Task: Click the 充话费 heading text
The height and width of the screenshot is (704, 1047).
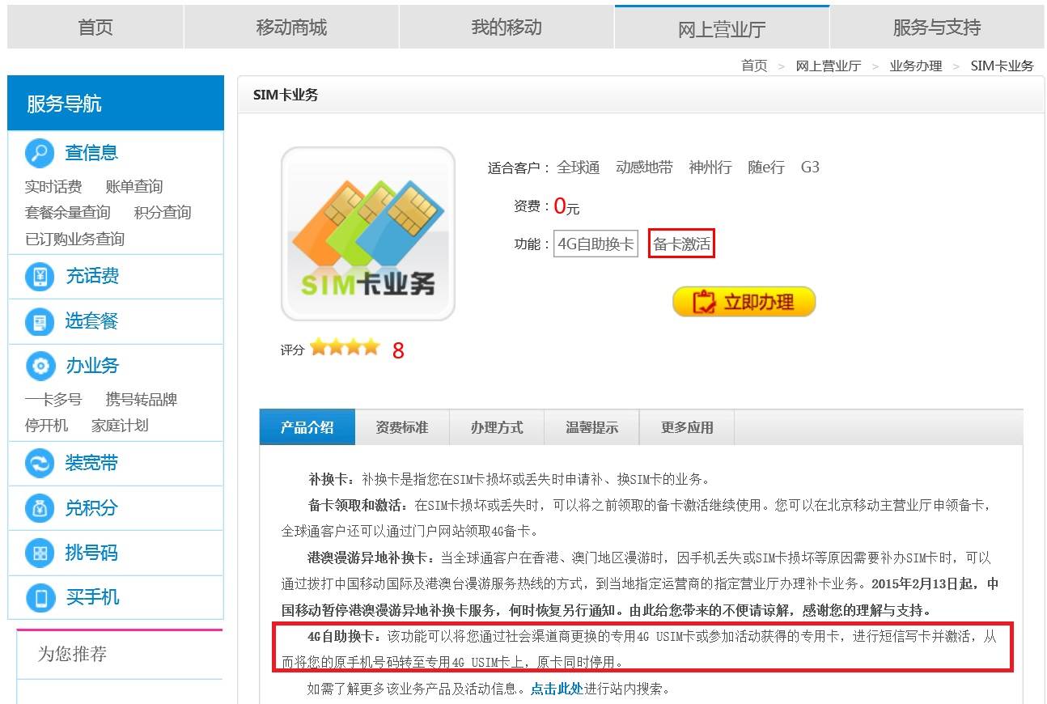Action: [92, 277]
